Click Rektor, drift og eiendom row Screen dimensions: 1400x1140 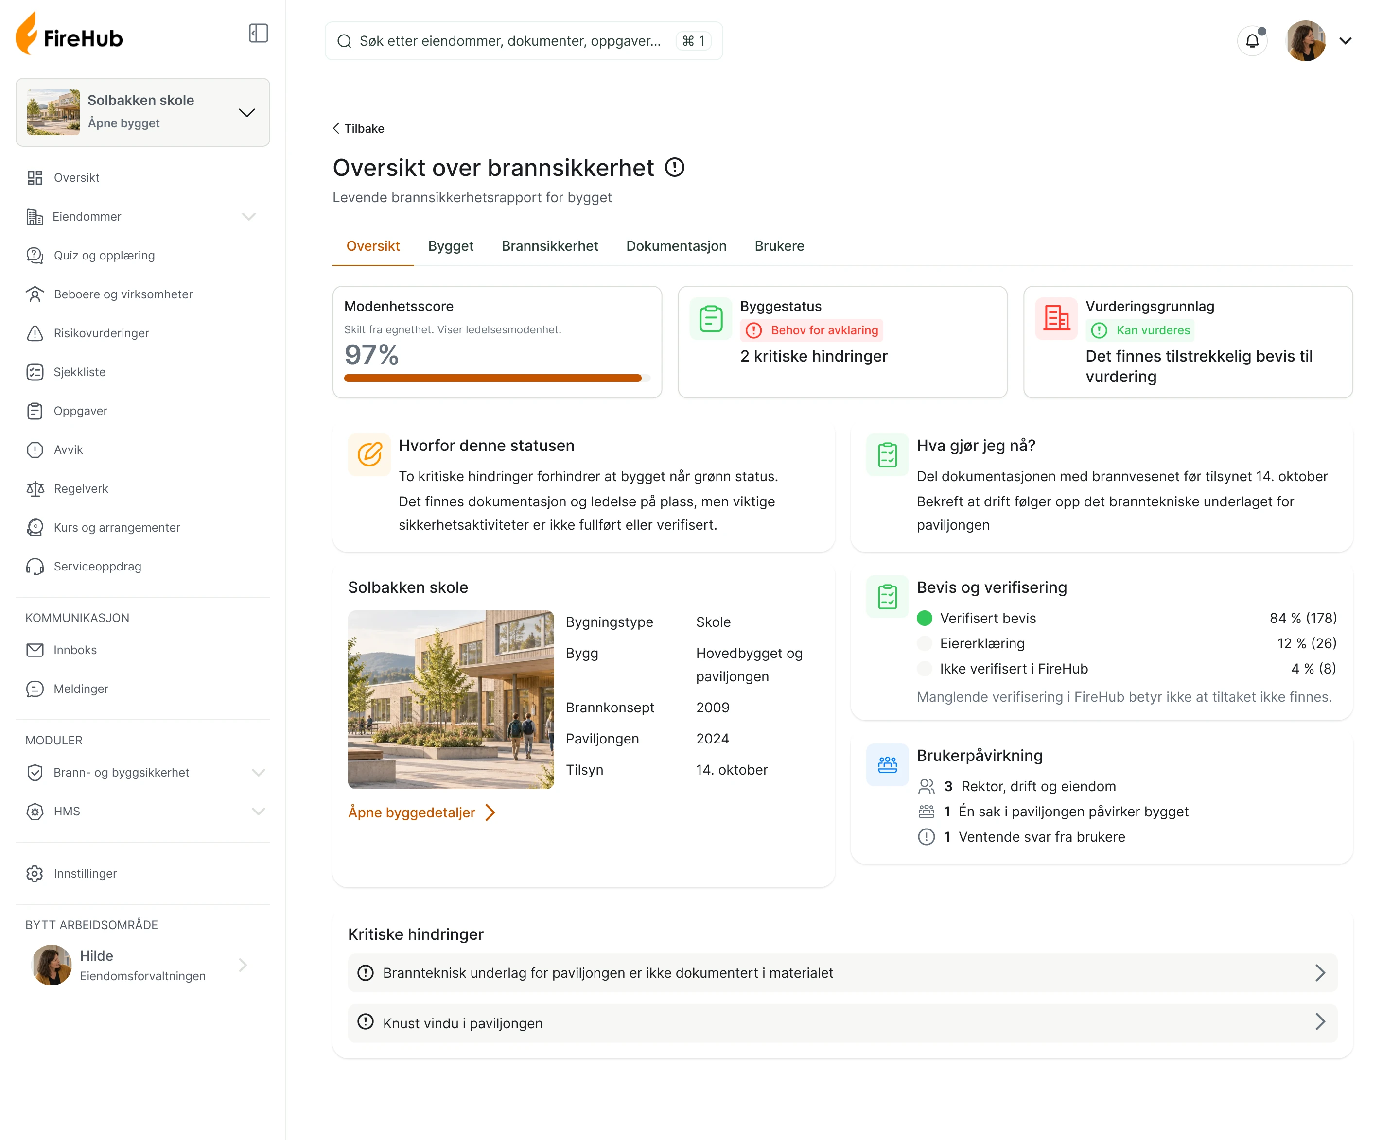pyautogui.click(x=1017, y=786)
